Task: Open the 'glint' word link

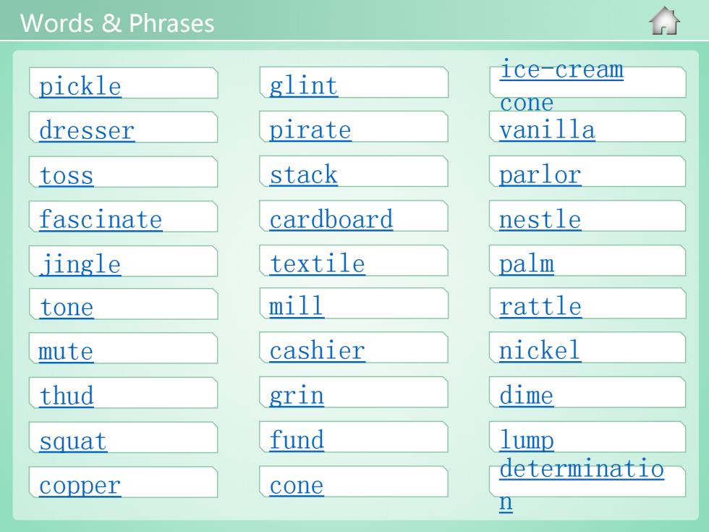Action: 303,85
